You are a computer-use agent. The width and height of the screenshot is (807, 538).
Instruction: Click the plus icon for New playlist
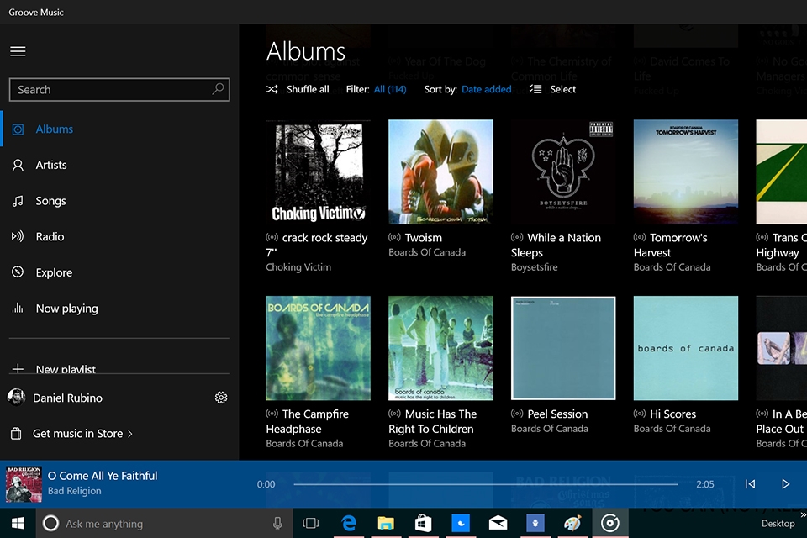coord(18,369)
